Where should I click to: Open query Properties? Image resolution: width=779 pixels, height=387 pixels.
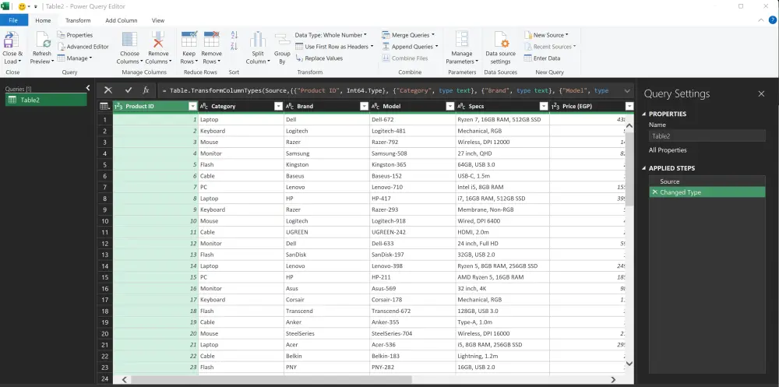(x=75, y=35)
